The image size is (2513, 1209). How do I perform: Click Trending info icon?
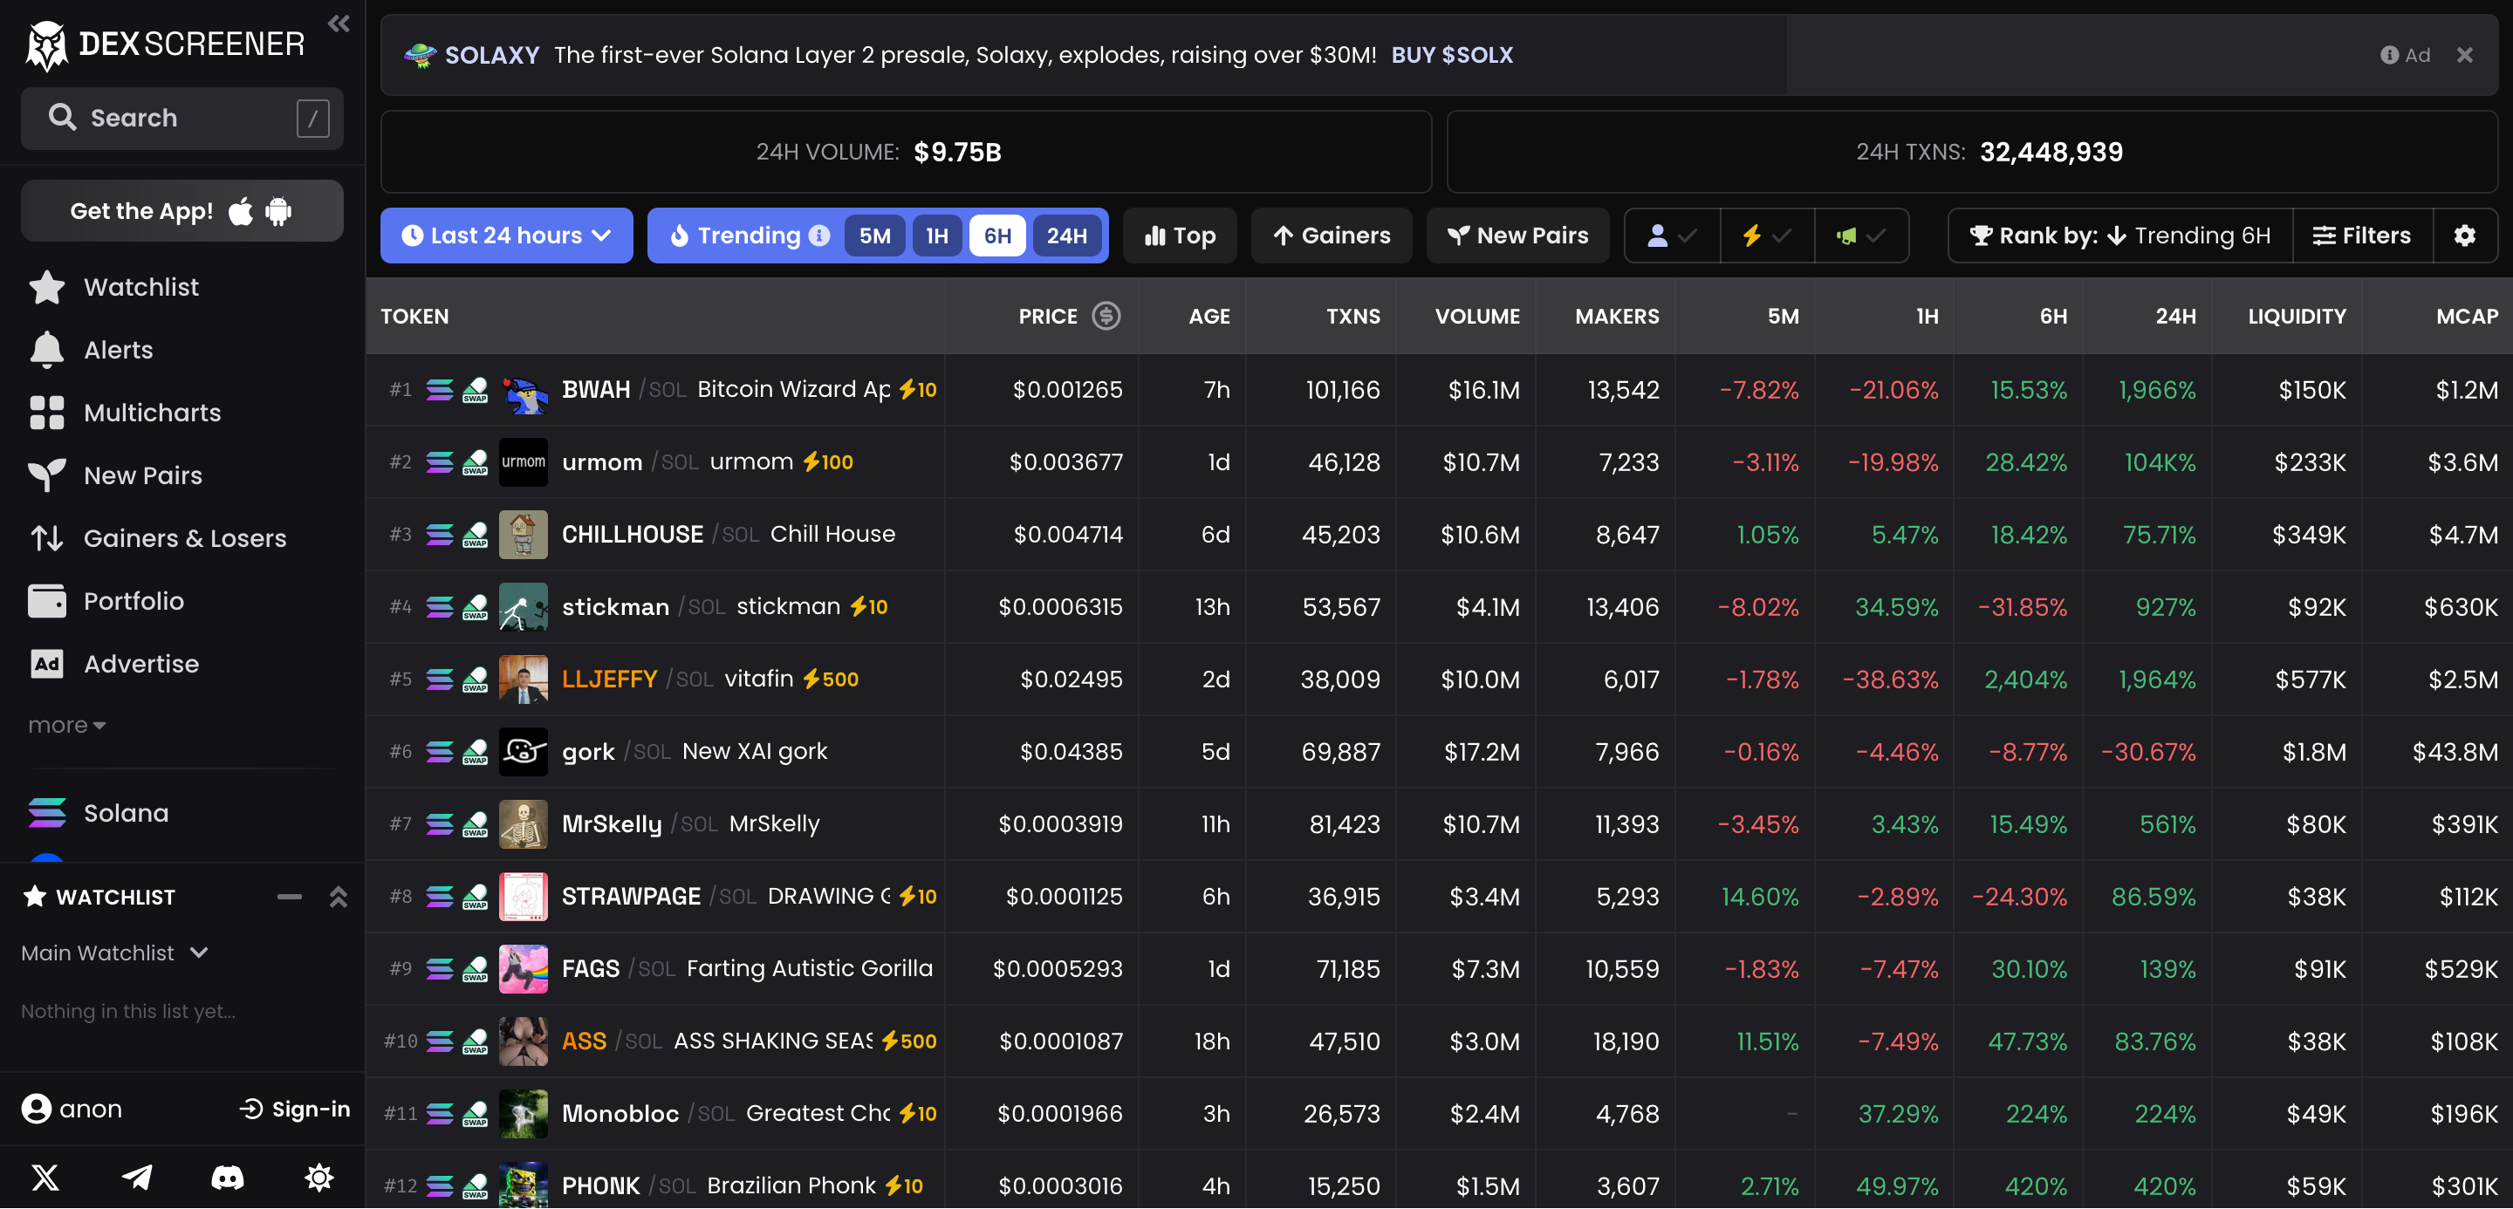(819, 235)
